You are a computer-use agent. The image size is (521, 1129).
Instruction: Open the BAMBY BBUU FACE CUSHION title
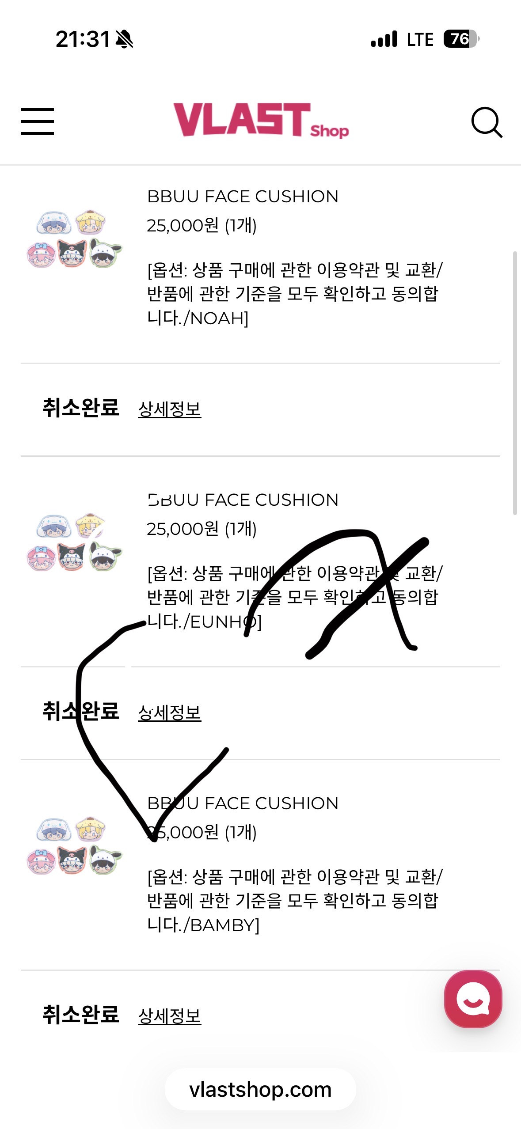tap(243, 803)
